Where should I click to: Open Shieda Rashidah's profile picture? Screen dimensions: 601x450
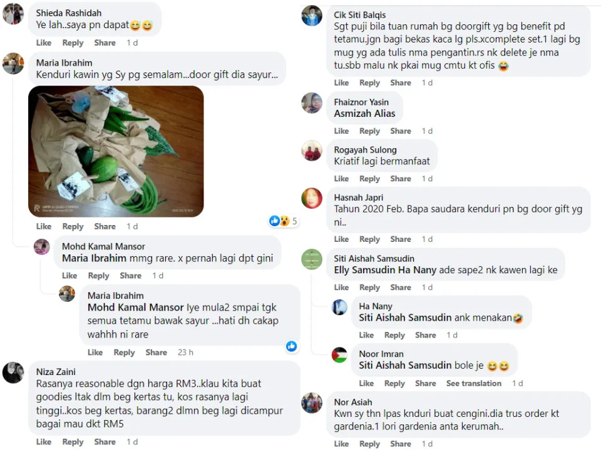coord(13,13)
